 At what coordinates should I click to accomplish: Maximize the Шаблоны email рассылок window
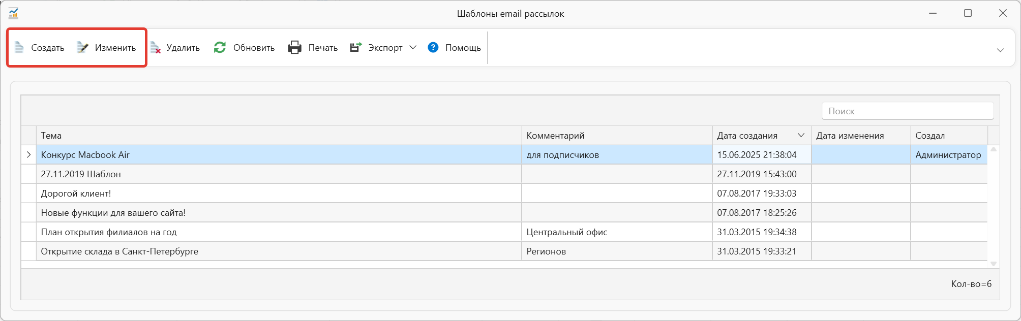click(968, 13)
